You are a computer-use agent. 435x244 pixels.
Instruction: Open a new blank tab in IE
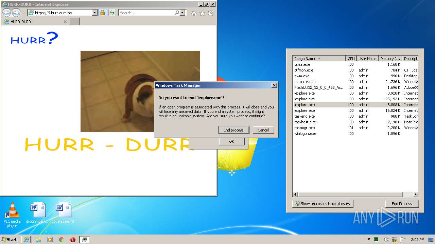pos(74,22)
